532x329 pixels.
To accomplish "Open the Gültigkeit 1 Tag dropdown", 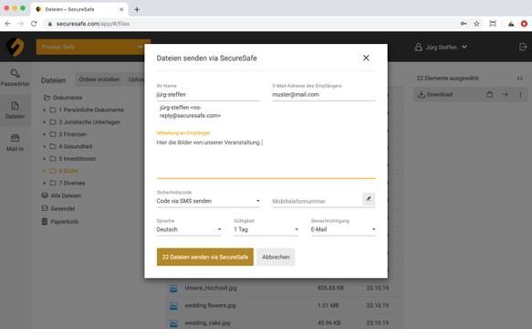I will point(266,229).
